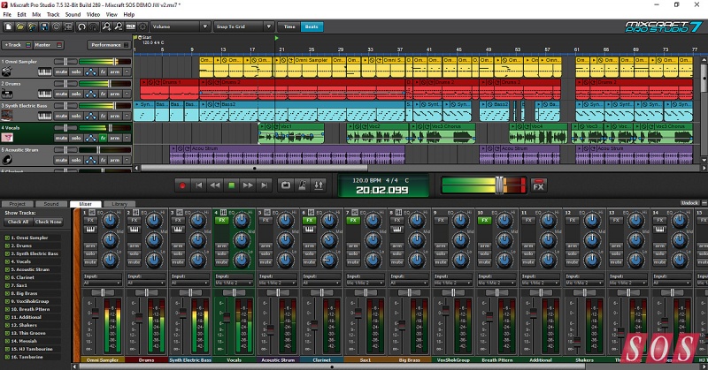Solo the Drums track

tap(76, 94)
